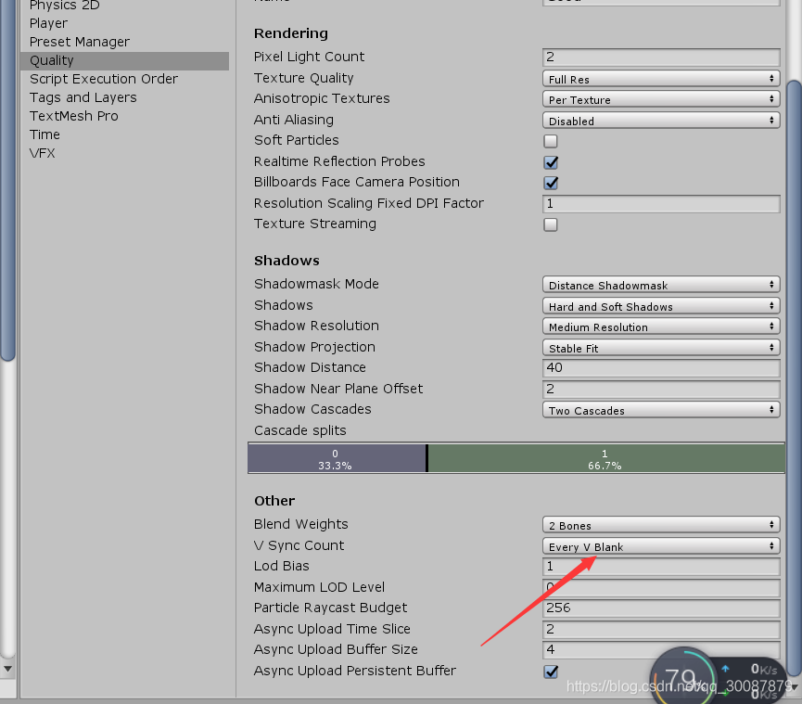The height and width of the screenshot is (704, 802).
Task: Open the Shadow Projection dropdown
Action: pyautogui.click(x=661, y=348)
